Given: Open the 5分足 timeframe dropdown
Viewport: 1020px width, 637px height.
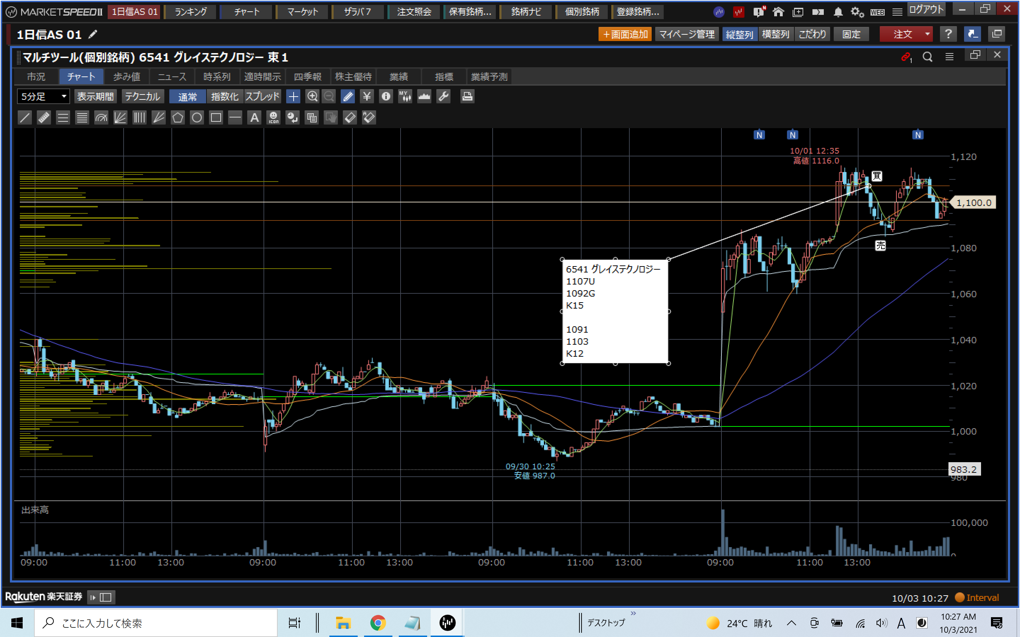Looking at the screenshot, I should click(x=43, y=97).
